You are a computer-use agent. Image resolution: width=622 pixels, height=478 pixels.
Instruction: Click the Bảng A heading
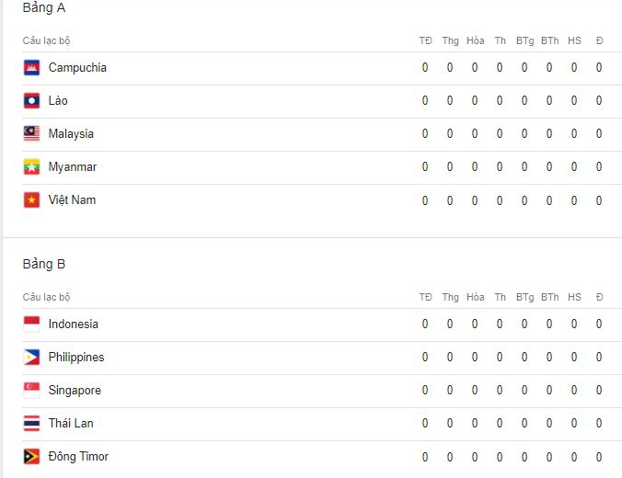[44, 8]
